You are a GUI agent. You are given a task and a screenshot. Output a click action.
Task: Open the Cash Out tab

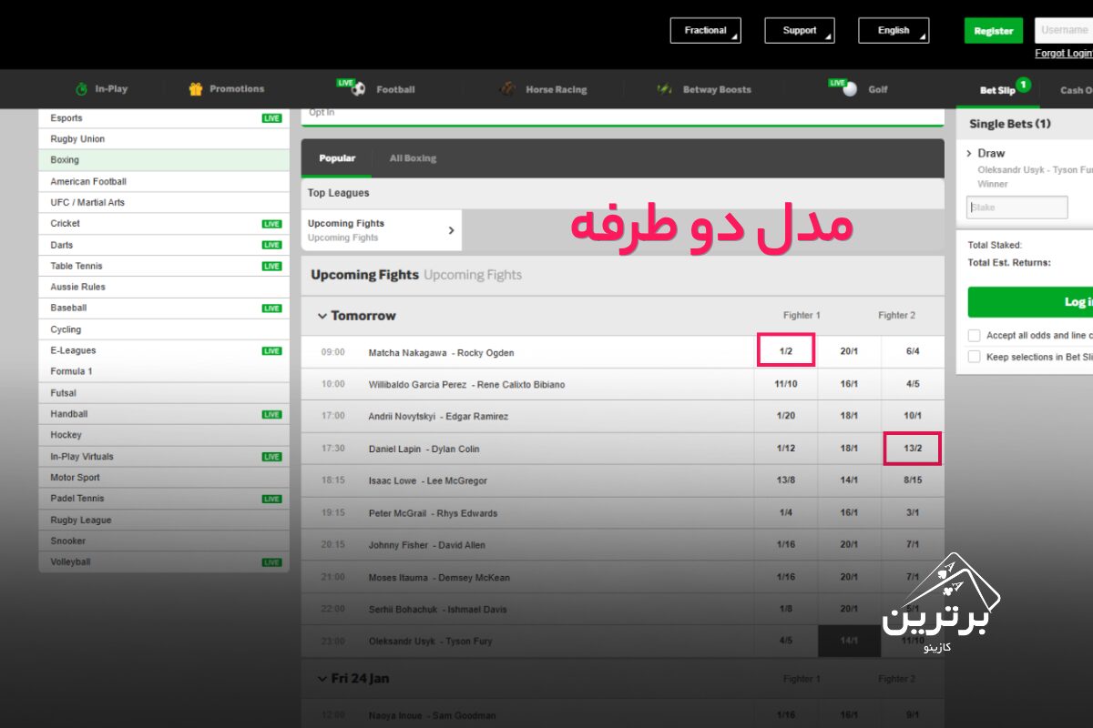click(x=1076, y=90)
